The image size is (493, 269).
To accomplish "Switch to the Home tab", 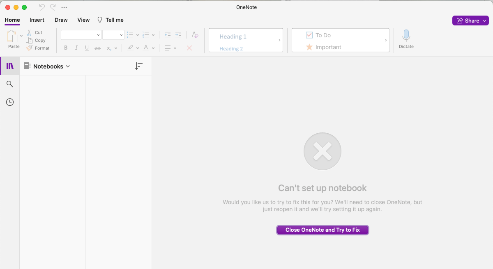I will 12,20.
